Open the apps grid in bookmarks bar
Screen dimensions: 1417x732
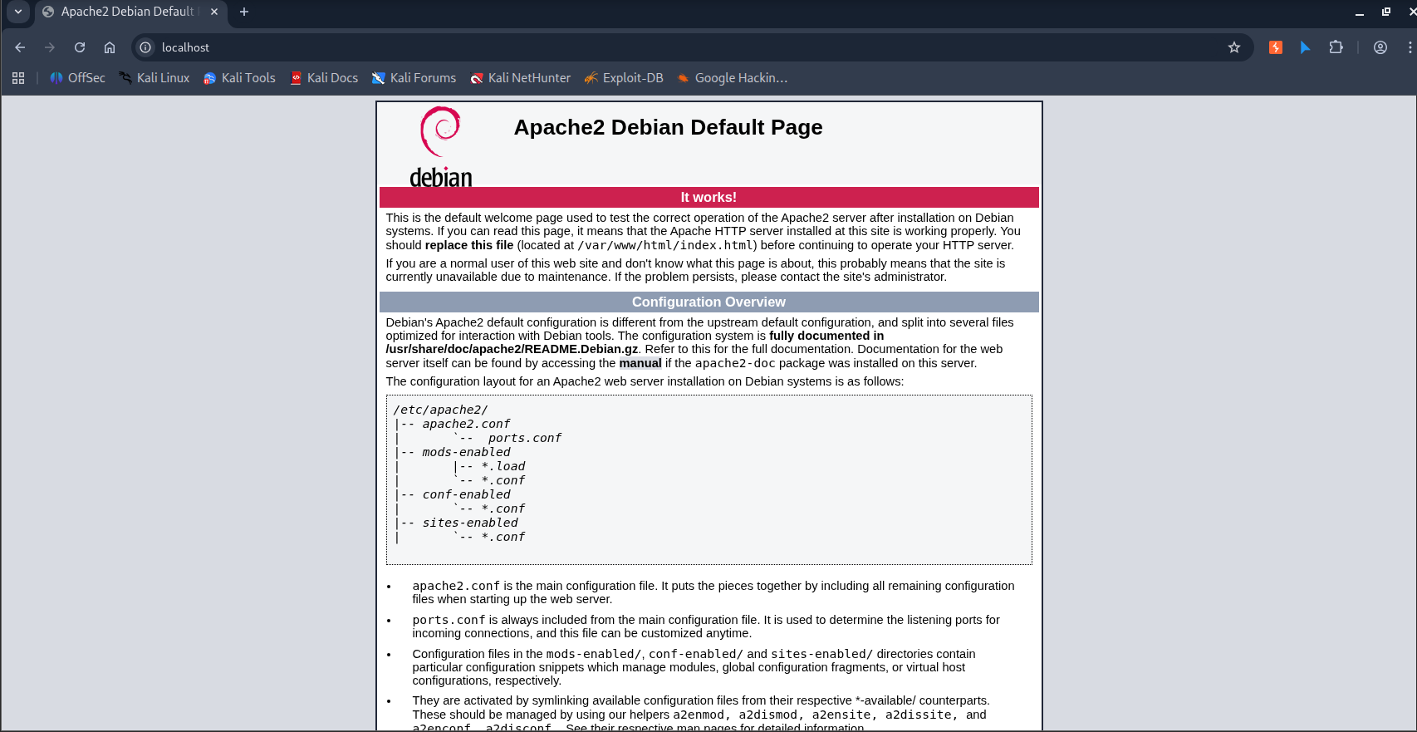[18, 78]
